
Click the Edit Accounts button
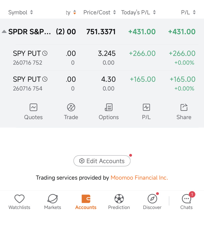point(102,161)
